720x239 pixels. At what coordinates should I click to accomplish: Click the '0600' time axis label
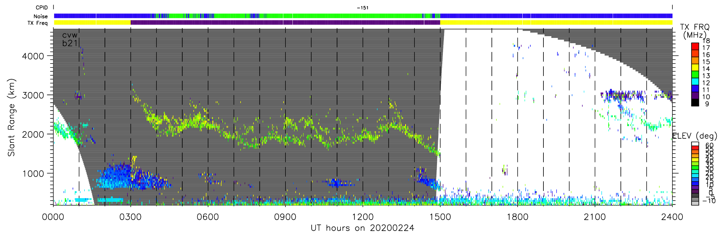coord(208,217)
